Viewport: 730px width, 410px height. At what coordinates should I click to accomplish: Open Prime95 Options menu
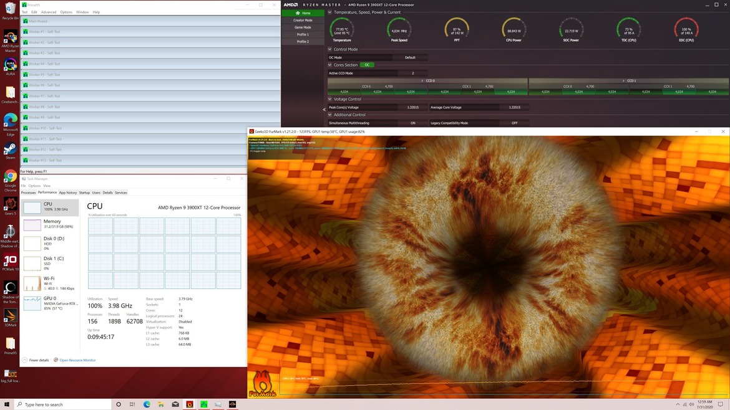pyautogui.click(x=66, y=12)
